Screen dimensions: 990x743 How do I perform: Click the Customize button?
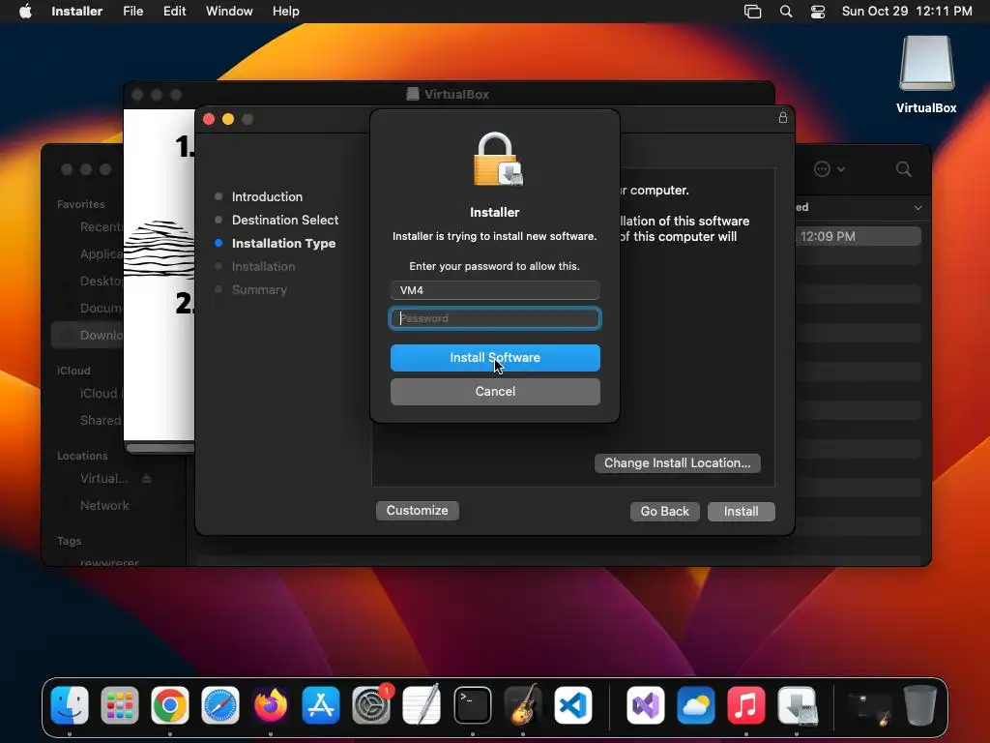[418, 511]
